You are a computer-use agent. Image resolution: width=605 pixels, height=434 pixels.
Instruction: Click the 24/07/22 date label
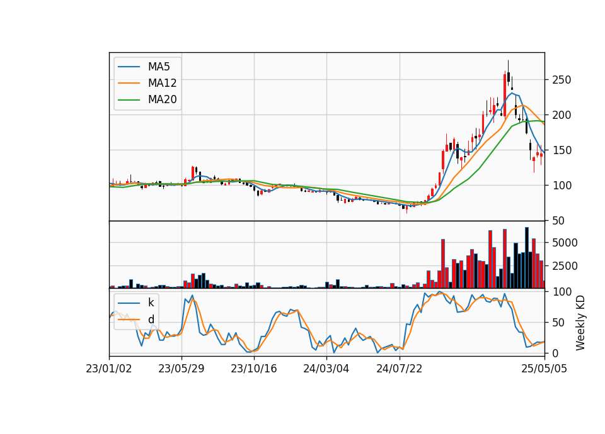400,369
